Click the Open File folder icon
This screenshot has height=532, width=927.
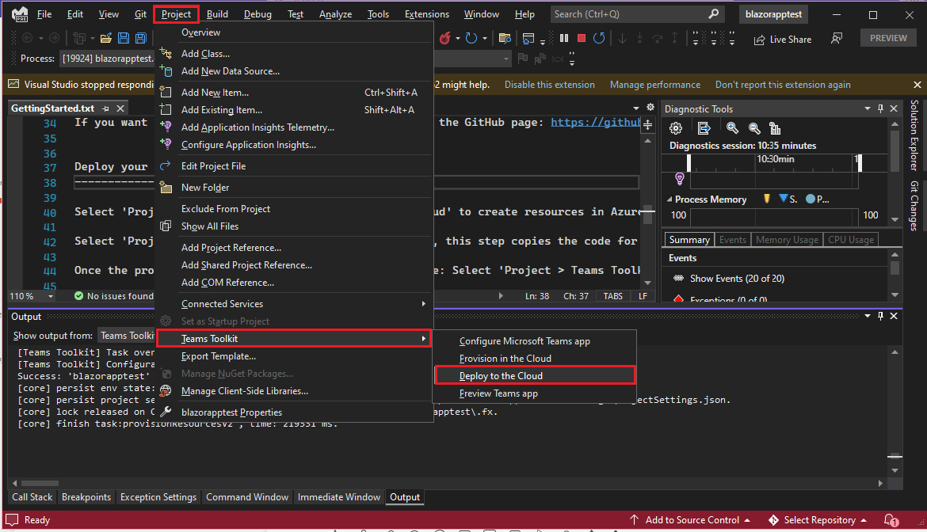(106, 38)
